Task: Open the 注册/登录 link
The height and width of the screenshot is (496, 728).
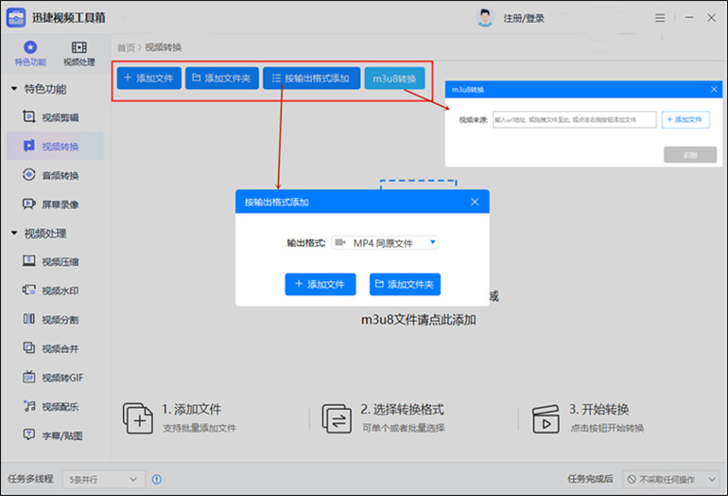Action: (x=523, y=18)
